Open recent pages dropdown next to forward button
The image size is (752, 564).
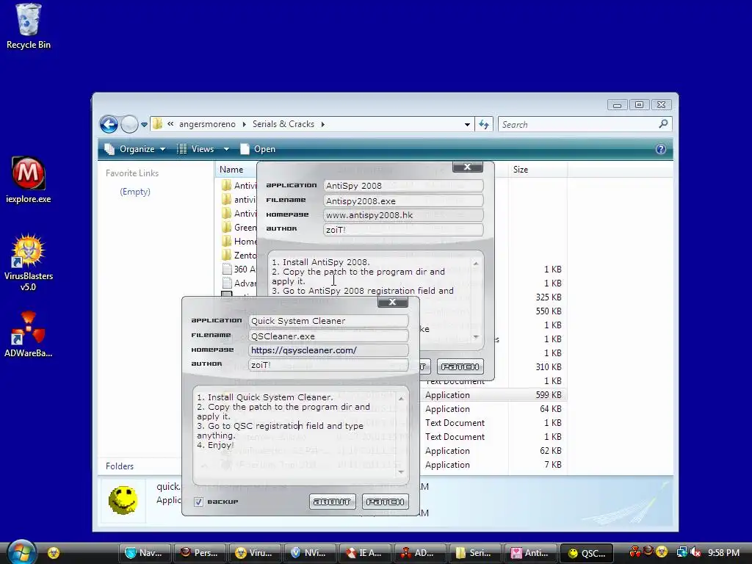(144, 125)
